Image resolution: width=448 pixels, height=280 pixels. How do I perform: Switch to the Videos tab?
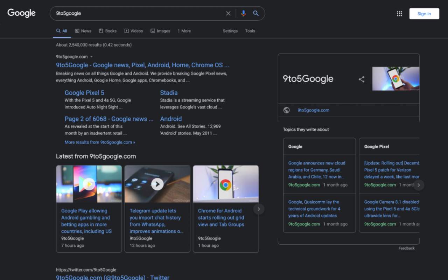134,31
